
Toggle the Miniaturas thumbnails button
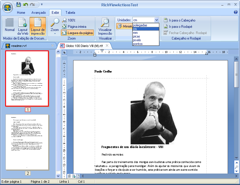124,26
